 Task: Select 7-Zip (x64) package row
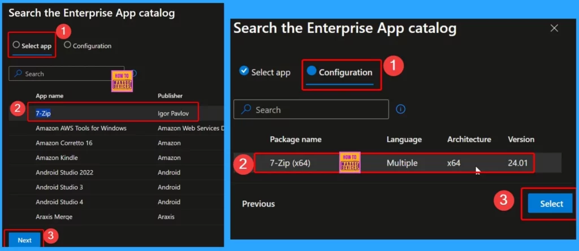pyautogui.click(x=397, y=163)
